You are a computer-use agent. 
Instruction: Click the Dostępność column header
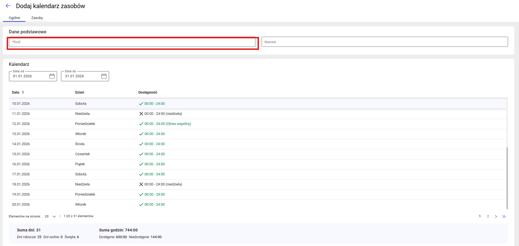[x=148, y=92]
